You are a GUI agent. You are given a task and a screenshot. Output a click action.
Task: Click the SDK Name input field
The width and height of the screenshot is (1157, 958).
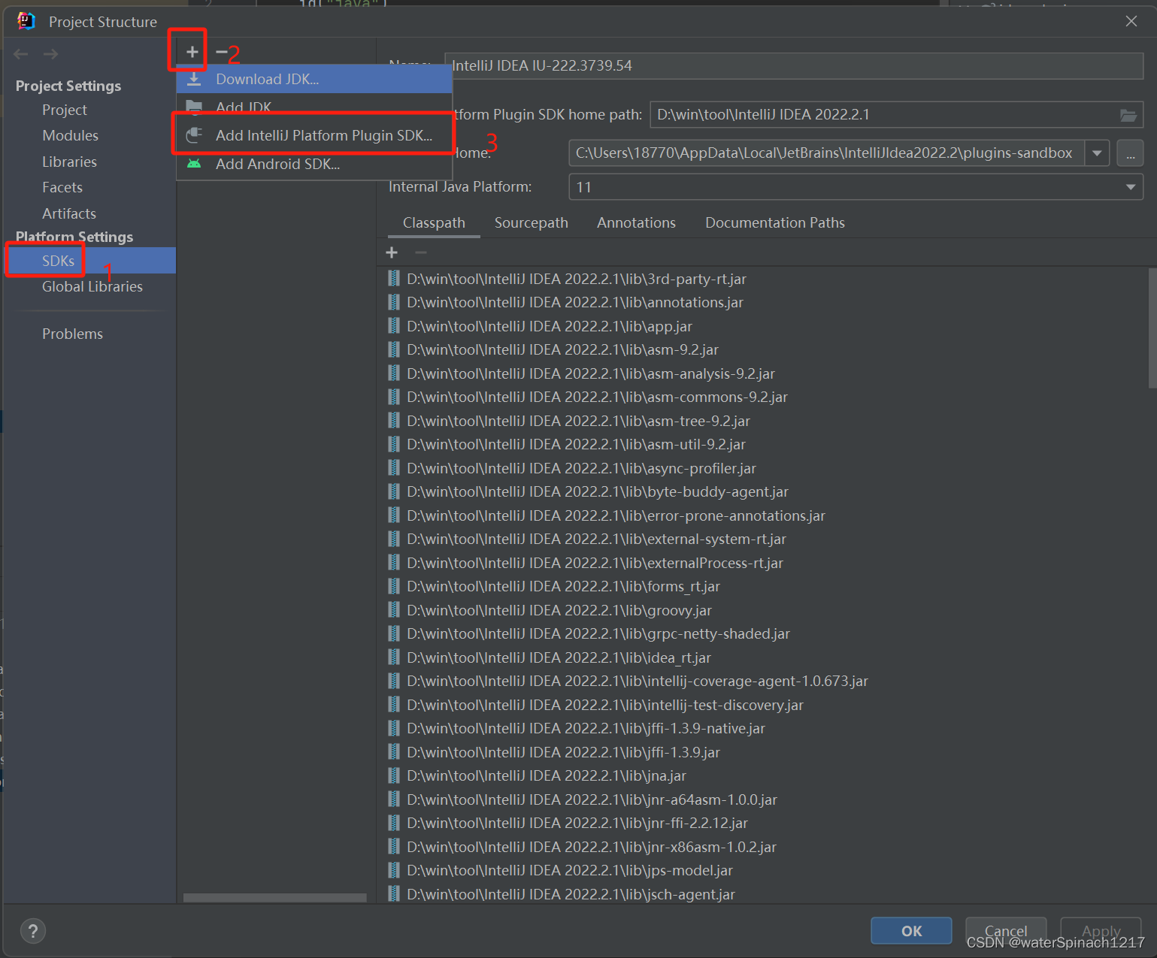pos(794,66)
